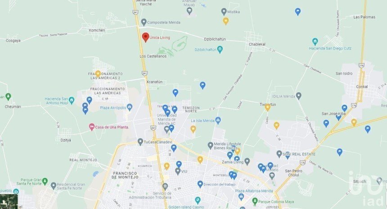Click the Dirección del trabajo blue pin
387x209 pixels.
click(200, 184)
